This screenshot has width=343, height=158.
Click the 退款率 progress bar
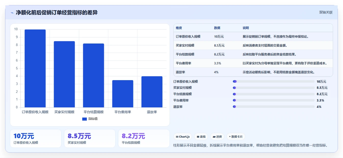pyautogui.click(x=273, y=107)
